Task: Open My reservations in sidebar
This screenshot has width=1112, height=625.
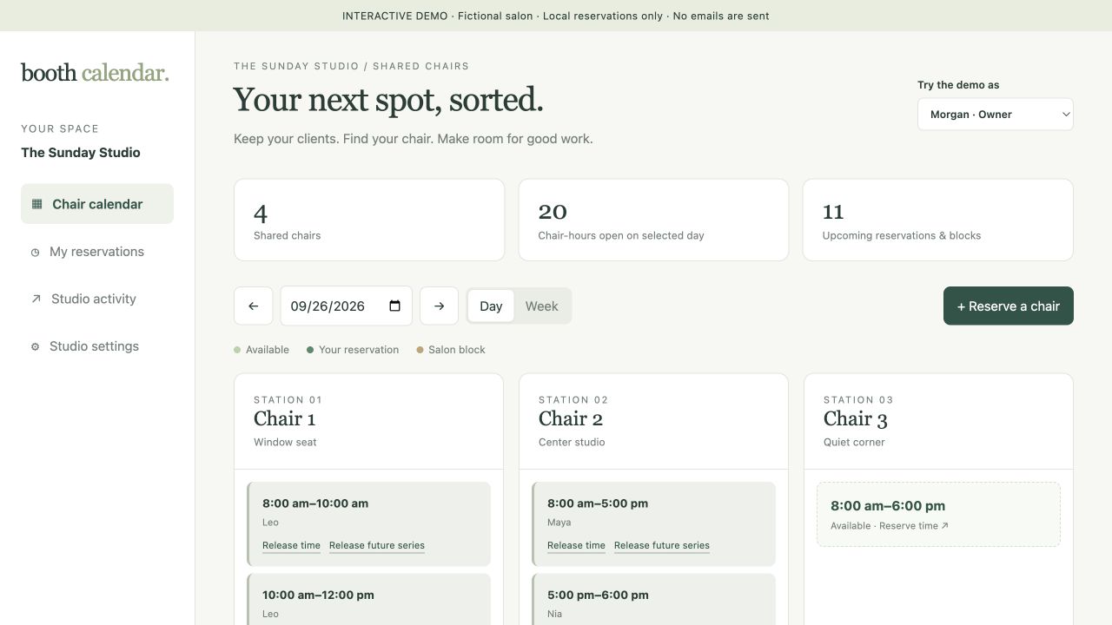Action: coord(97,252)
